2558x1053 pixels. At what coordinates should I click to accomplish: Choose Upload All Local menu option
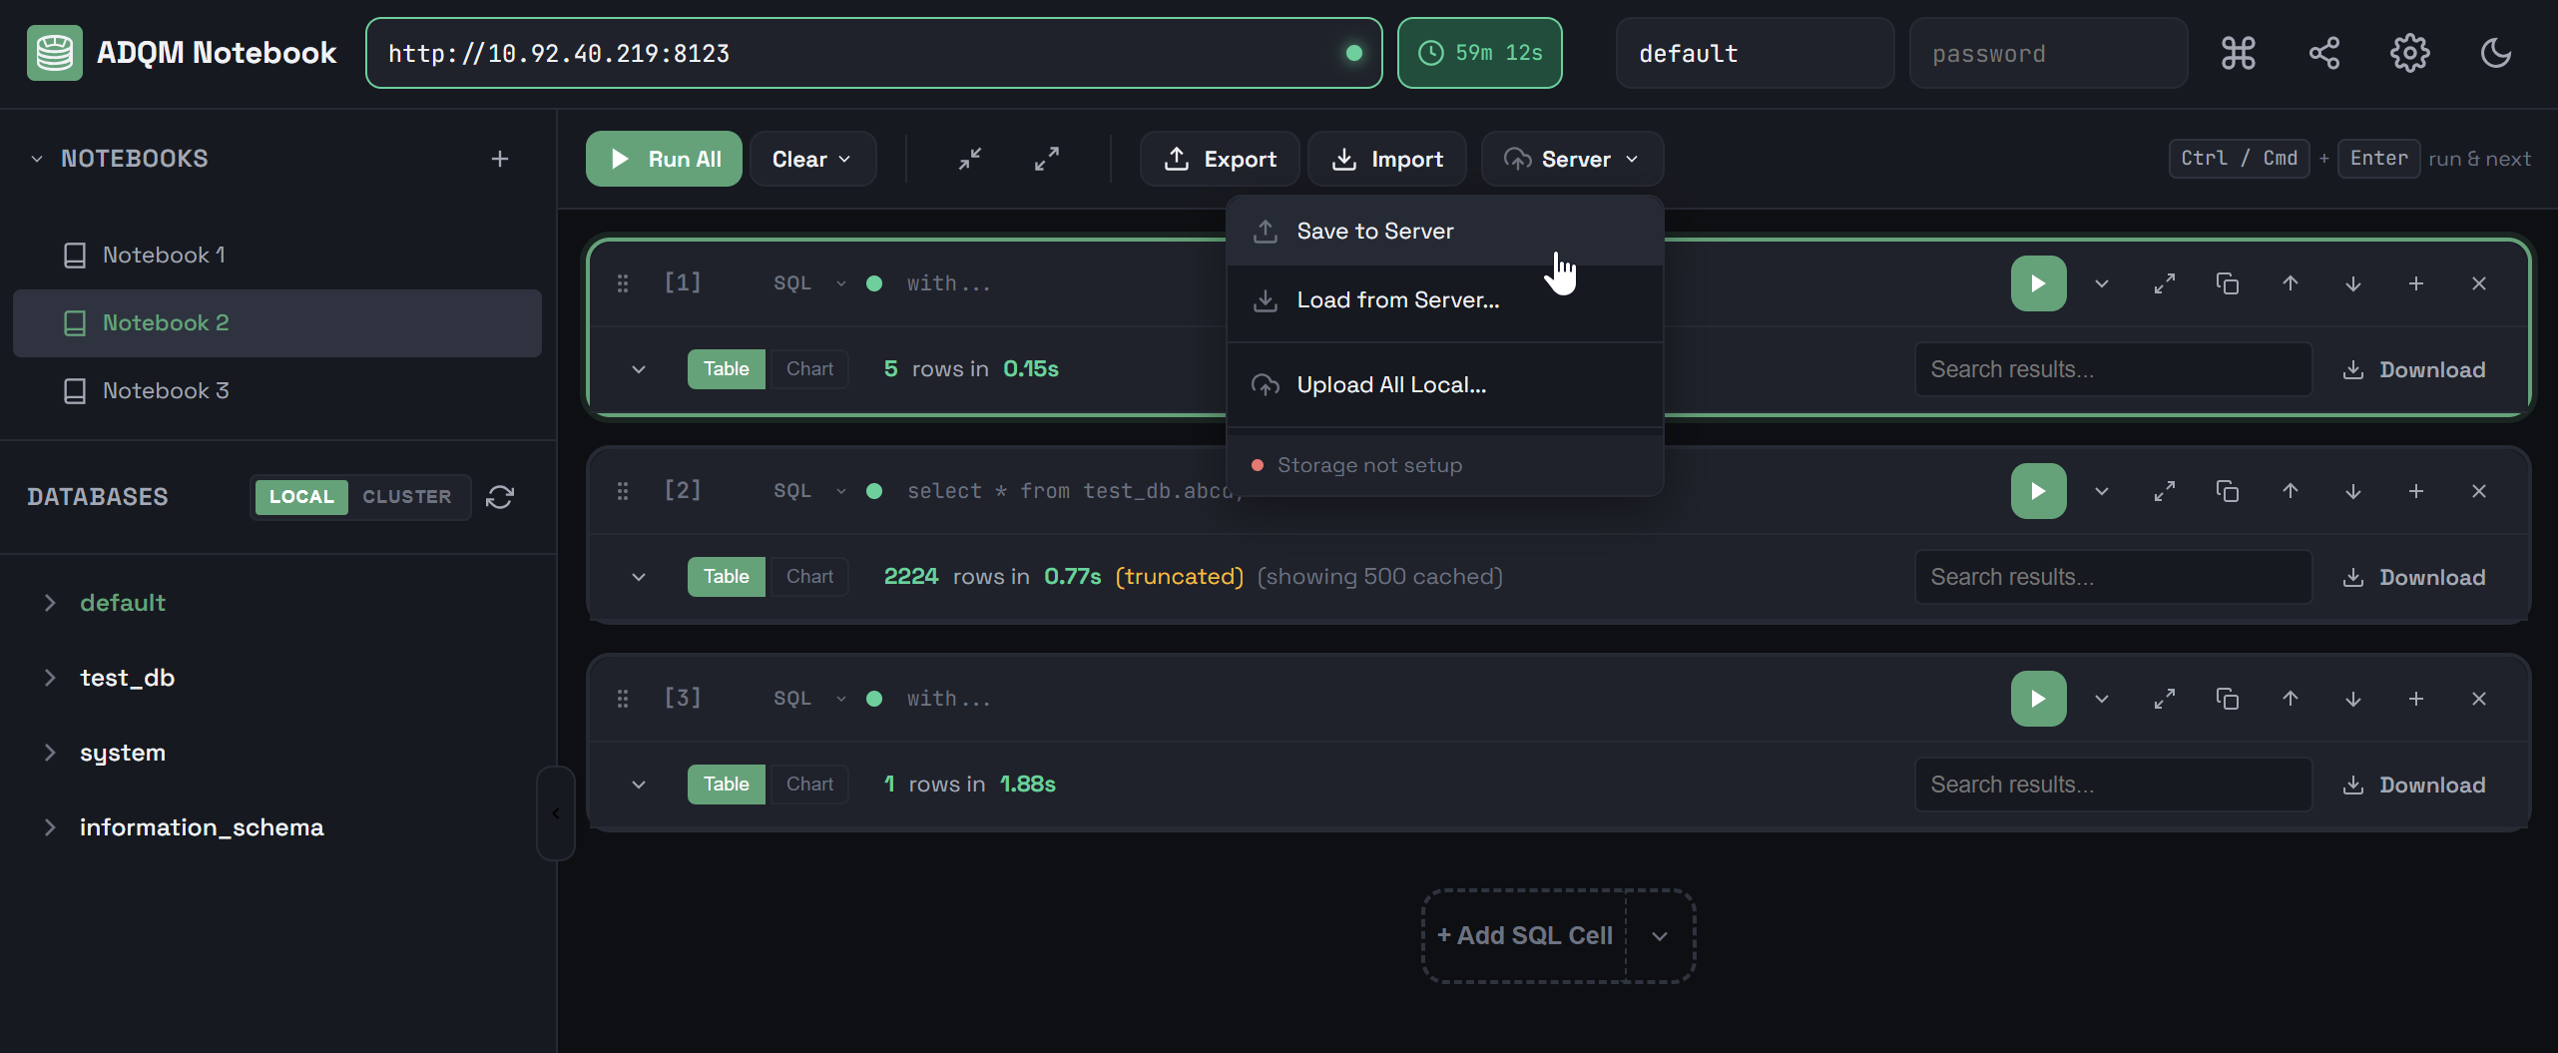[x=1390, y=385]
